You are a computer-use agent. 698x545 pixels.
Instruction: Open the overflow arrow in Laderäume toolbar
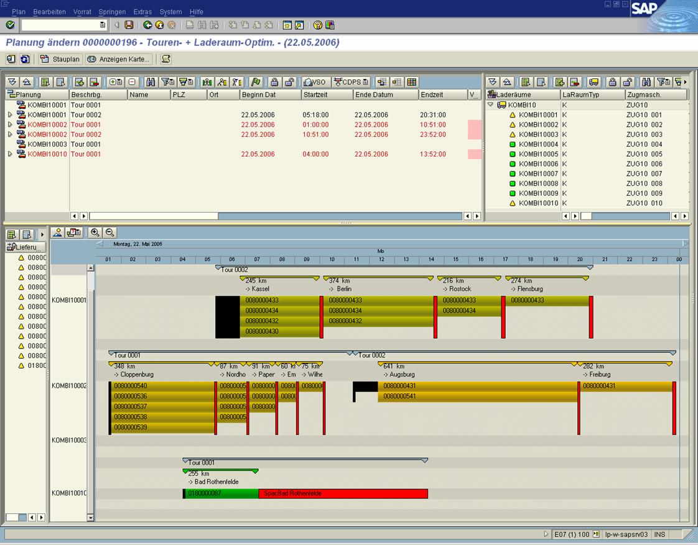point(685,82)
